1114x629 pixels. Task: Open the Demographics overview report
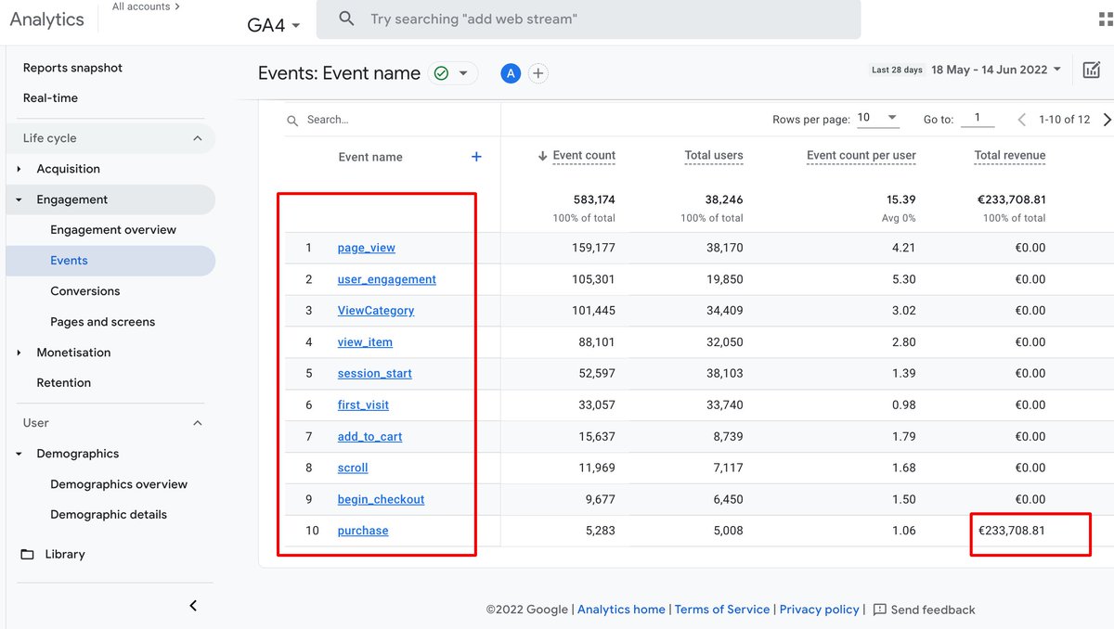point(119,483)
